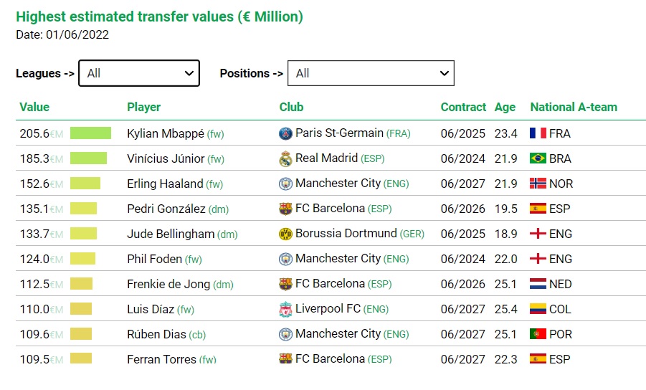The image size is (646, 390).
Task: Click the Borussia Dortmund BVB logo
Action: pyautogui.click(x=285, y=234)
